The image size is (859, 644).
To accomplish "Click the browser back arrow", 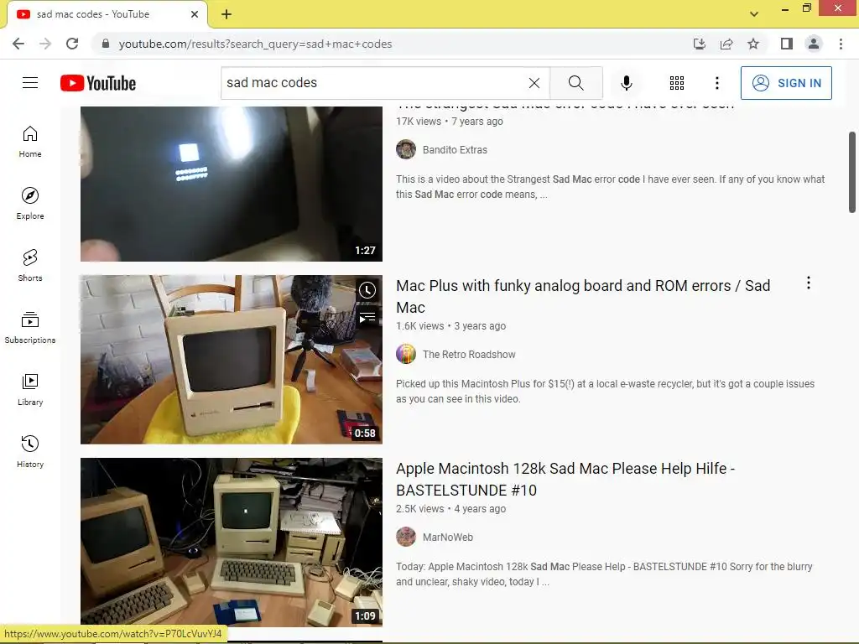I will pyautogui.click(x=18, y=44).
